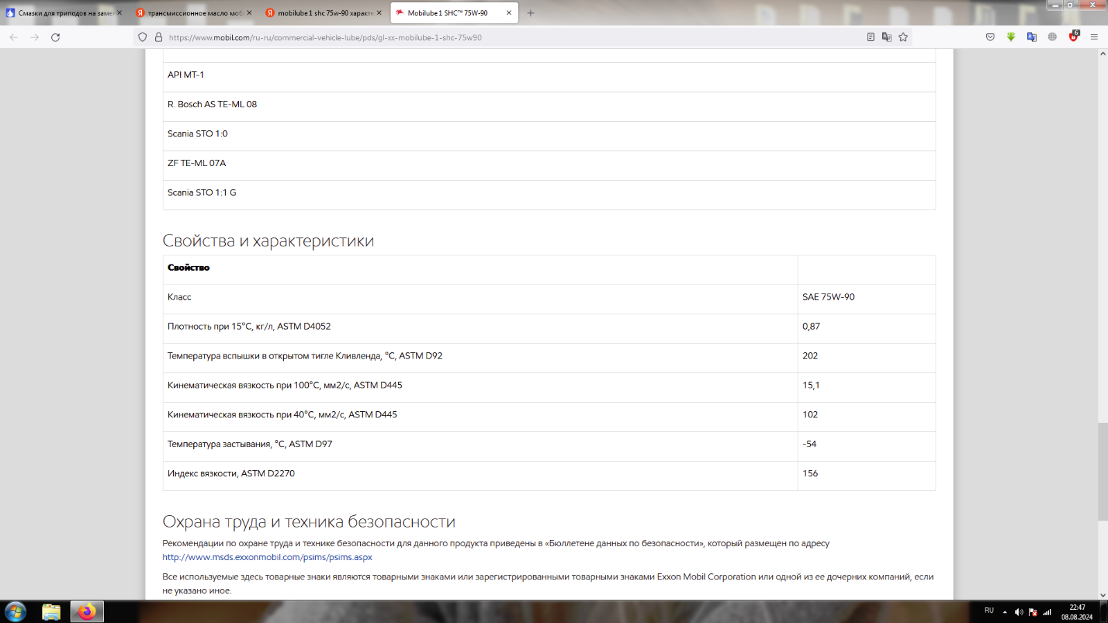Click 'Индекс вязкости, ASTM D2270' cell
The image size is (1108, 623).
481,476
